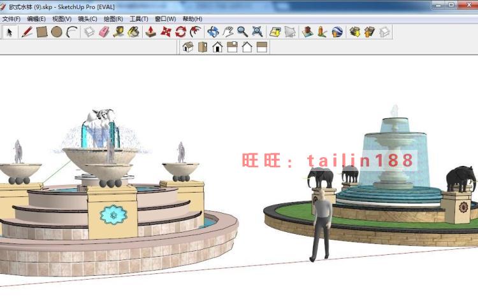This screenshot has height=300, width=478.
Task: Select the Offset tool
Action: (x=196, y=32)
